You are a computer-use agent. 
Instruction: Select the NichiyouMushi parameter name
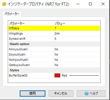19,60
